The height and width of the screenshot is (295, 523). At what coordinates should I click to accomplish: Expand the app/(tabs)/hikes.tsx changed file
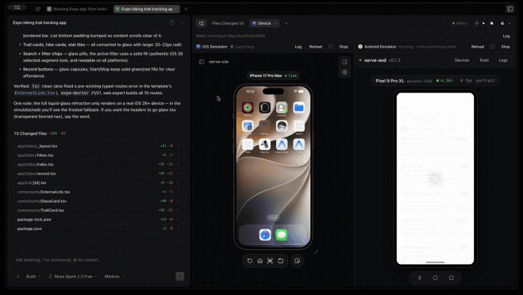[98, 155]
